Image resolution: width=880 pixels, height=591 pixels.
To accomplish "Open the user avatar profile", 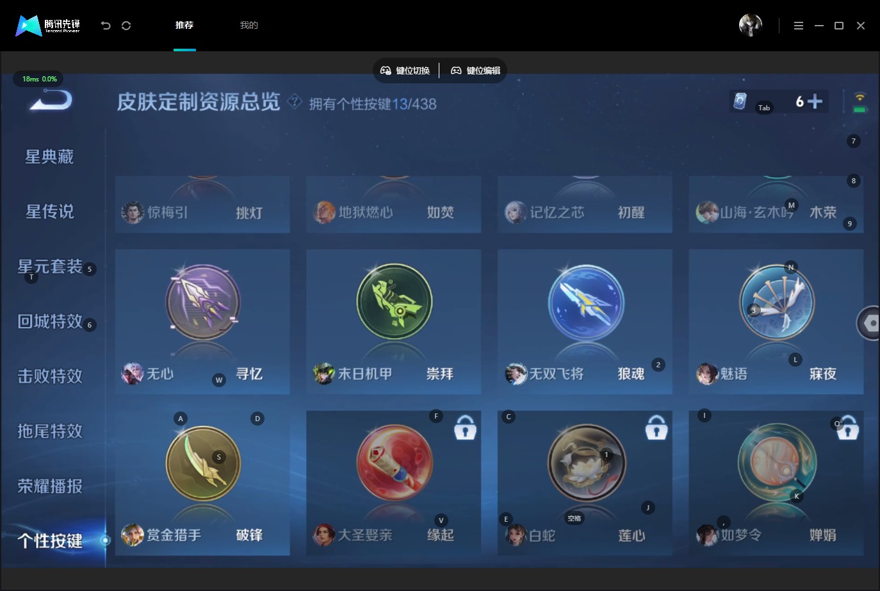I will coord(750,25).
